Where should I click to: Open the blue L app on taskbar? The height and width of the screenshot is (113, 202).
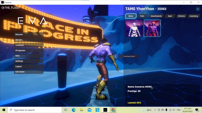tap(97, 110)
